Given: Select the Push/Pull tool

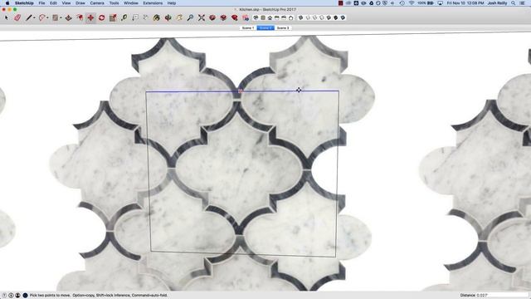Looking at the screenshot, I should pyautogui.click(x=68, y=17).
